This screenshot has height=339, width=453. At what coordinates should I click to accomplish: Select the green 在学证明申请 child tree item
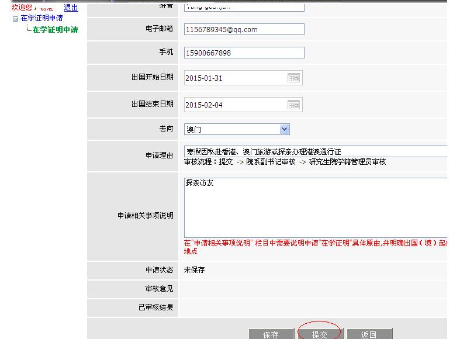click(x=55, y=30)
